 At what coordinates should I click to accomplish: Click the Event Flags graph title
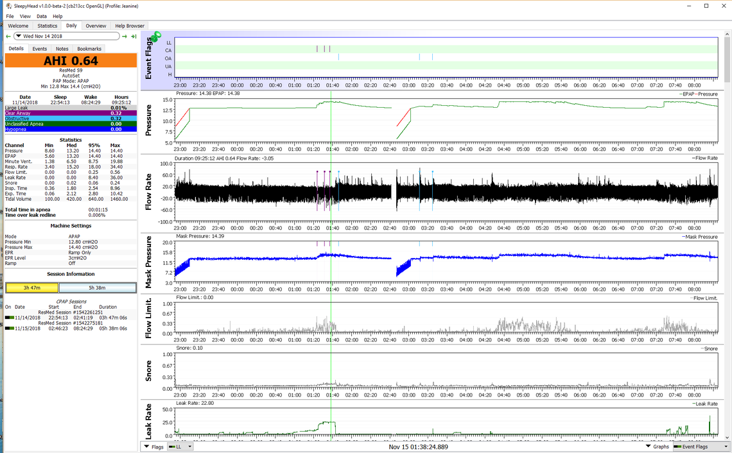tap(148, 59)
